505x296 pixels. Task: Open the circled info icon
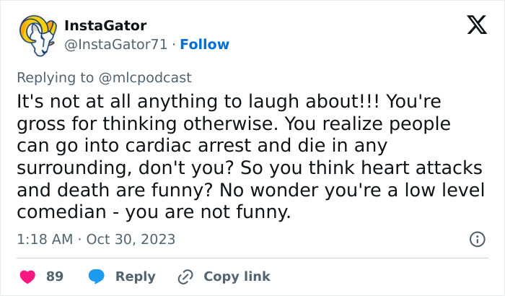(477, 239)
